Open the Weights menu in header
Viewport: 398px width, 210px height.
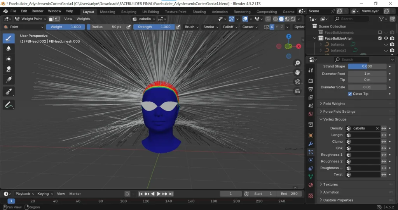point(83,19)
